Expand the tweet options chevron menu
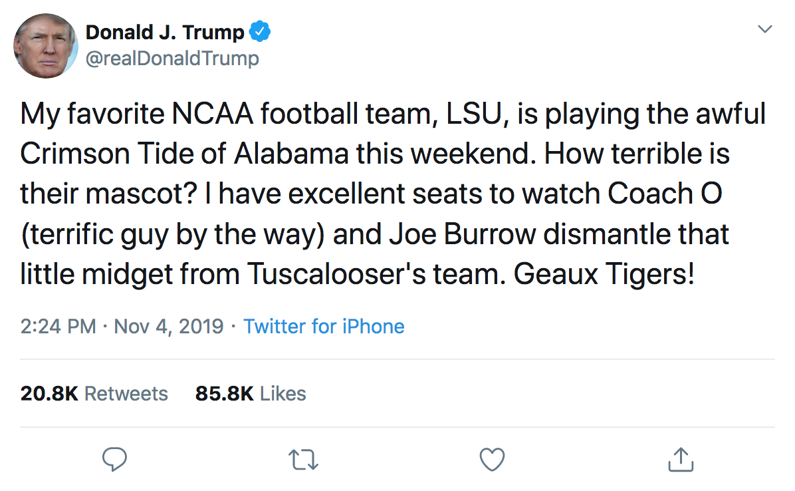Image resolution: width=795 pixels, height=491 pixels. (x=766, y=30)
